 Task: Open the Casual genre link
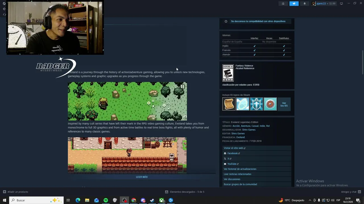(x=255, y=126)
